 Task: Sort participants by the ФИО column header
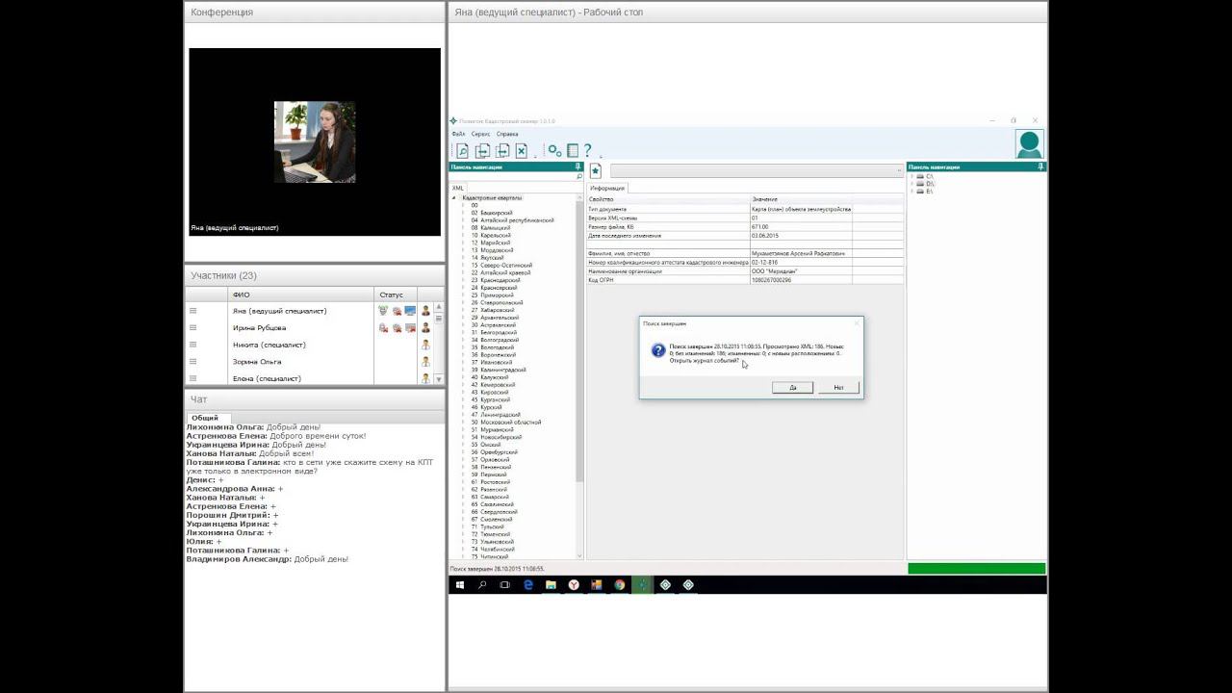coord(300,295)
